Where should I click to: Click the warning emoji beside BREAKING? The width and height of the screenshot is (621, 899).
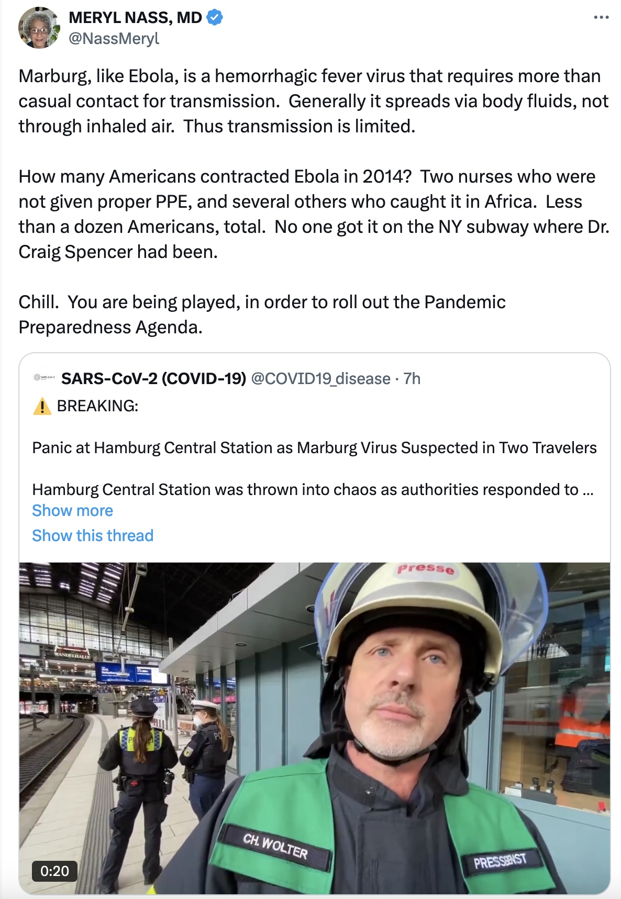coord(42,406)
